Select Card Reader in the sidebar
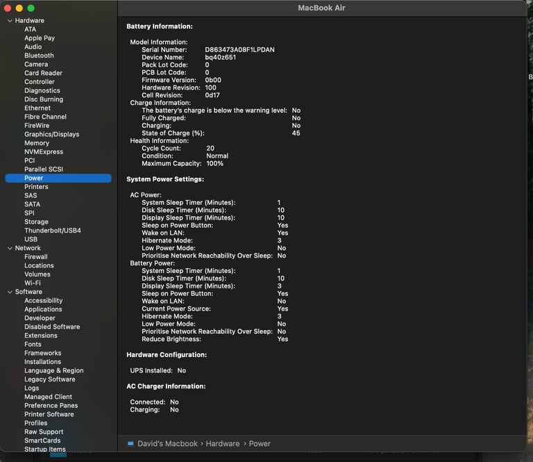This screenshot has width=533, height=462. click(43, 73)
